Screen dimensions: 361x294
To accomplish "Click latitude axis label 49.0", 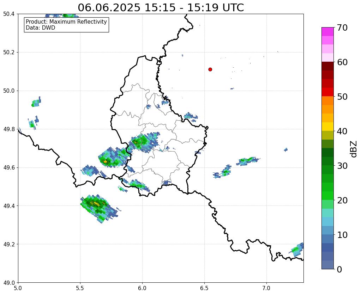I will tap(9, 283).
